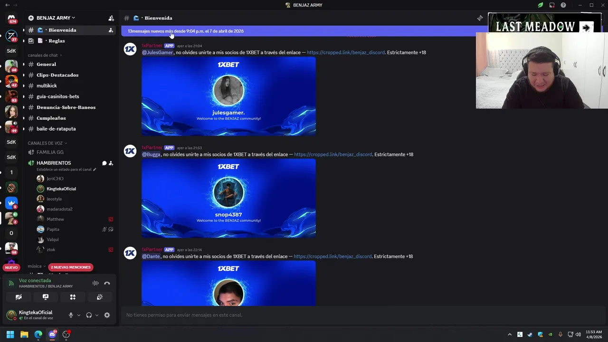Open direct messages via Discord home icon
The image size is (608, 342).
point(11,19)
